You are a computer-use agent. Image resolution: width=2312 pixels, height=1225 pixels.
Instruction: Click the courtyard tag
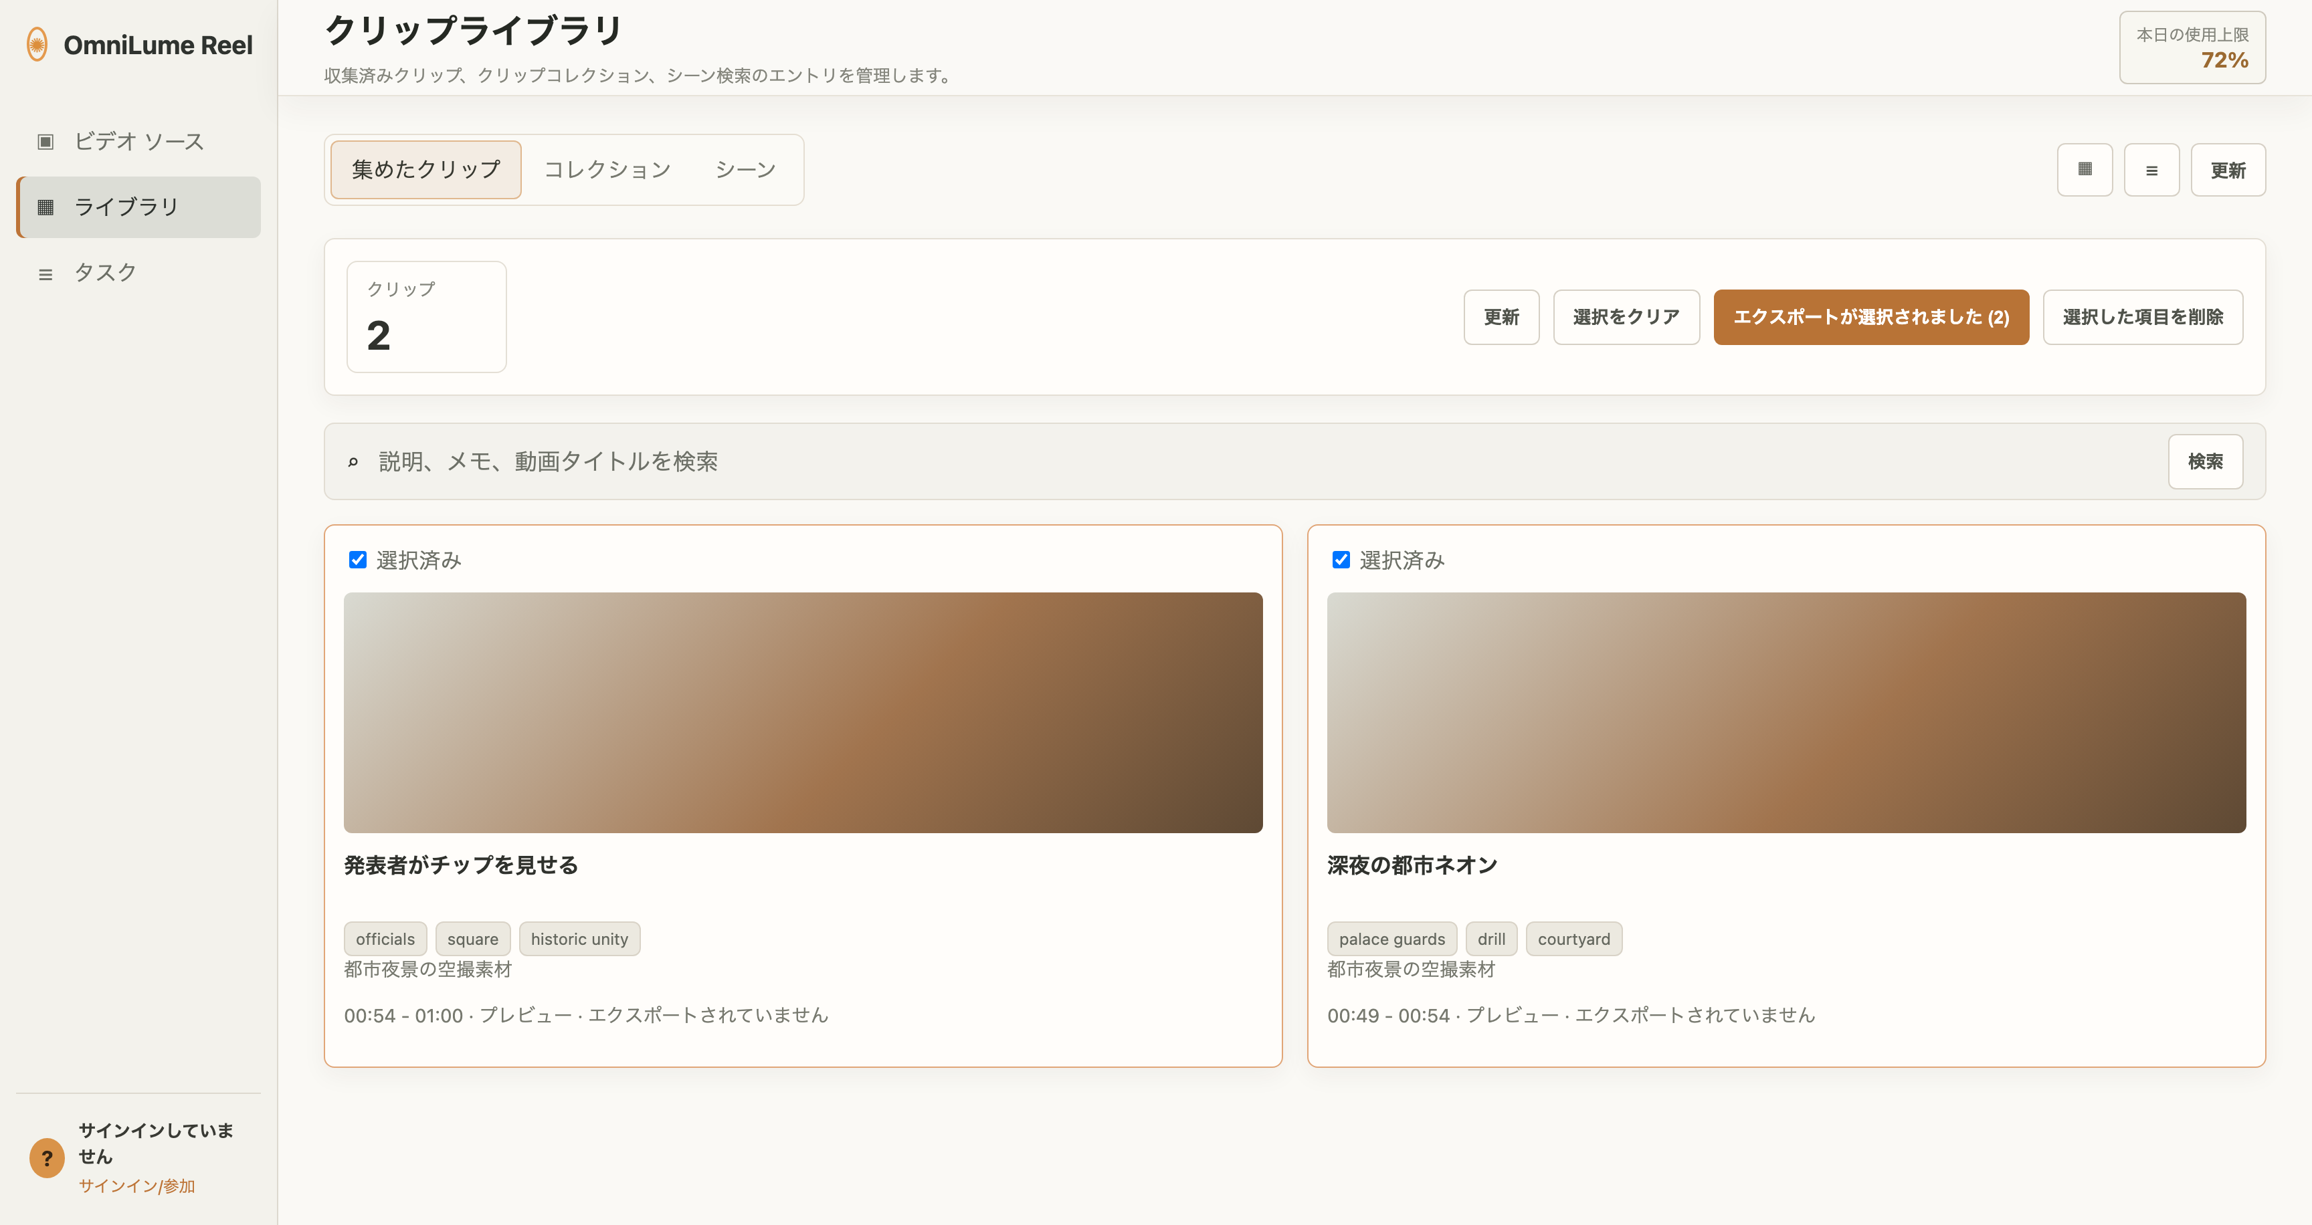1573,939
